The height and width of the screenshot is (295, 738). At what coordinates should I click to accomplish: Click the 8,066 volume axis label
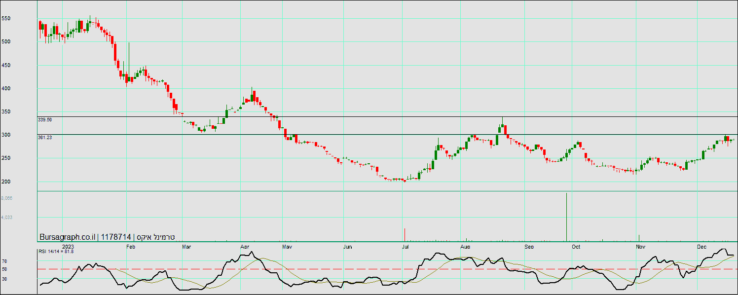[7, 198]
